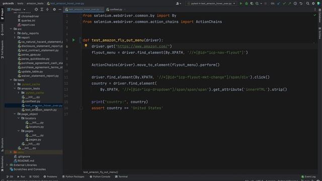Image resolution: width=322 pixels, height=181 pixels.
Task: Click the test_amazon_fly_out_menu() editor breadcrumb
Action: point(101,172)
